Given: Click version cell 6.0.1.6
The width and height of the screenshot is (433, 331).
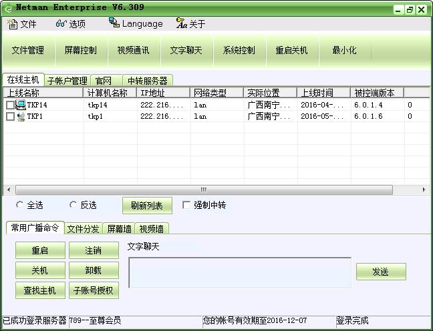Looking at the screenshot, I should click(x=368, y=116).
